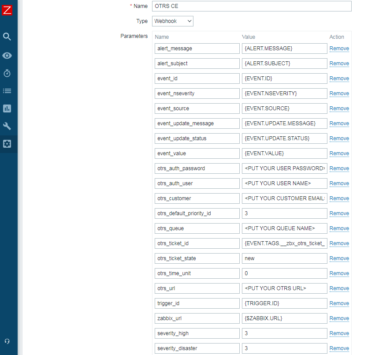Open Monitoring eye icon in sidebar
Viewport: 390px width, 355px height.
pos(7,56)
